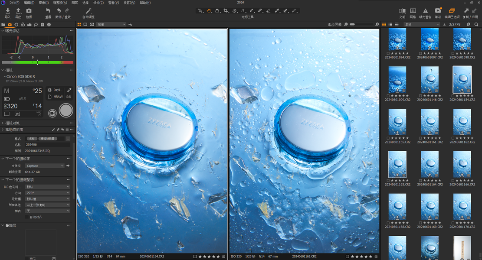This screenshot has width=482, height=260.
Task: Click the 适合屏幕 fit screen button
Action: (x=334, y=24)
